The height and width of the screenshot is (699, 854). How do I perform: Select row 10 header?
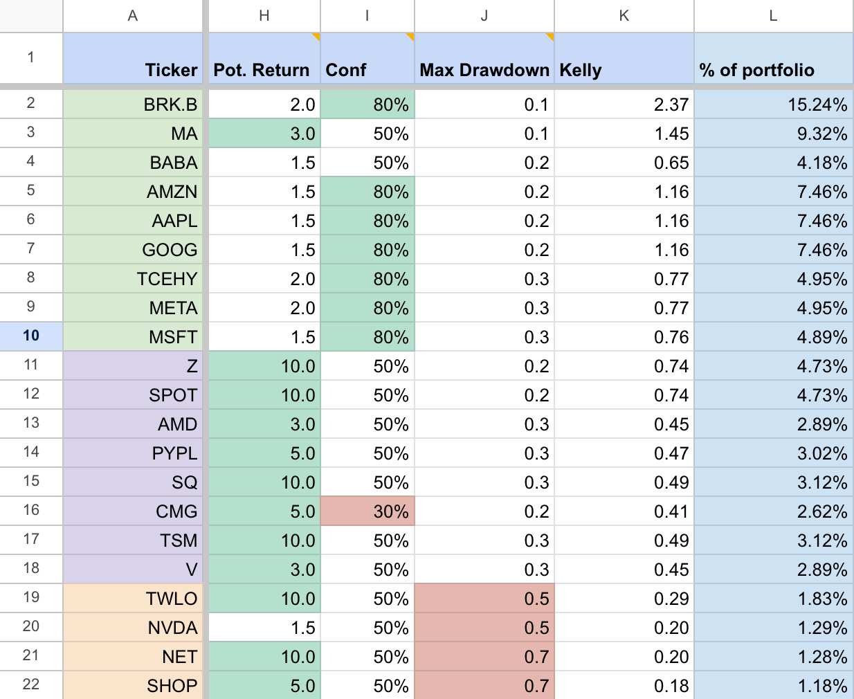(x=31, y=336)
